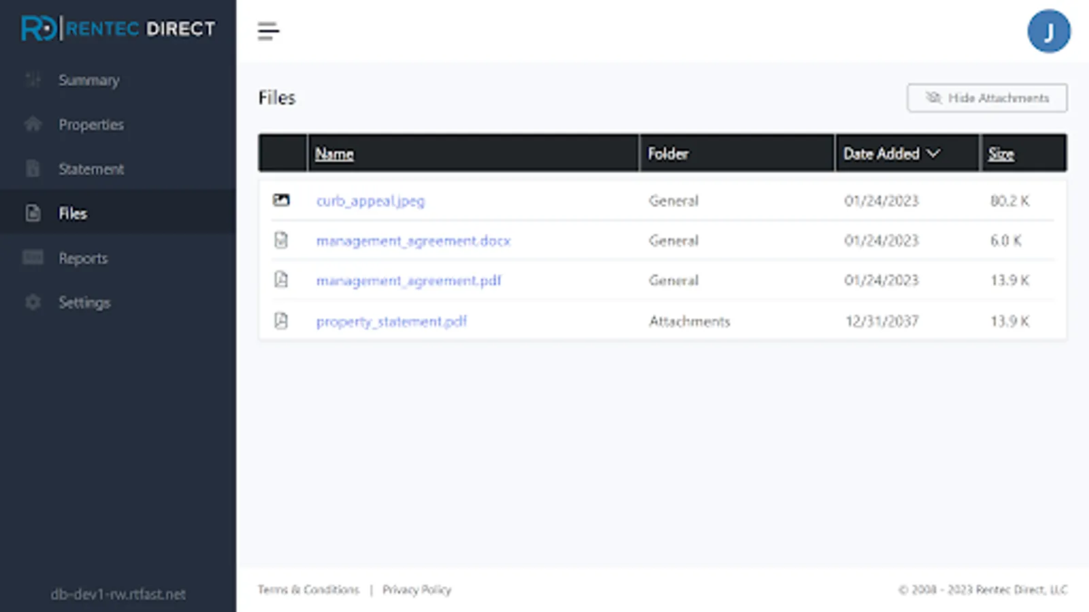This screenshot has height=612, width=1089.
Task: Click the image icon beside curb_appeal.jpeg
Action: (281, 200)
